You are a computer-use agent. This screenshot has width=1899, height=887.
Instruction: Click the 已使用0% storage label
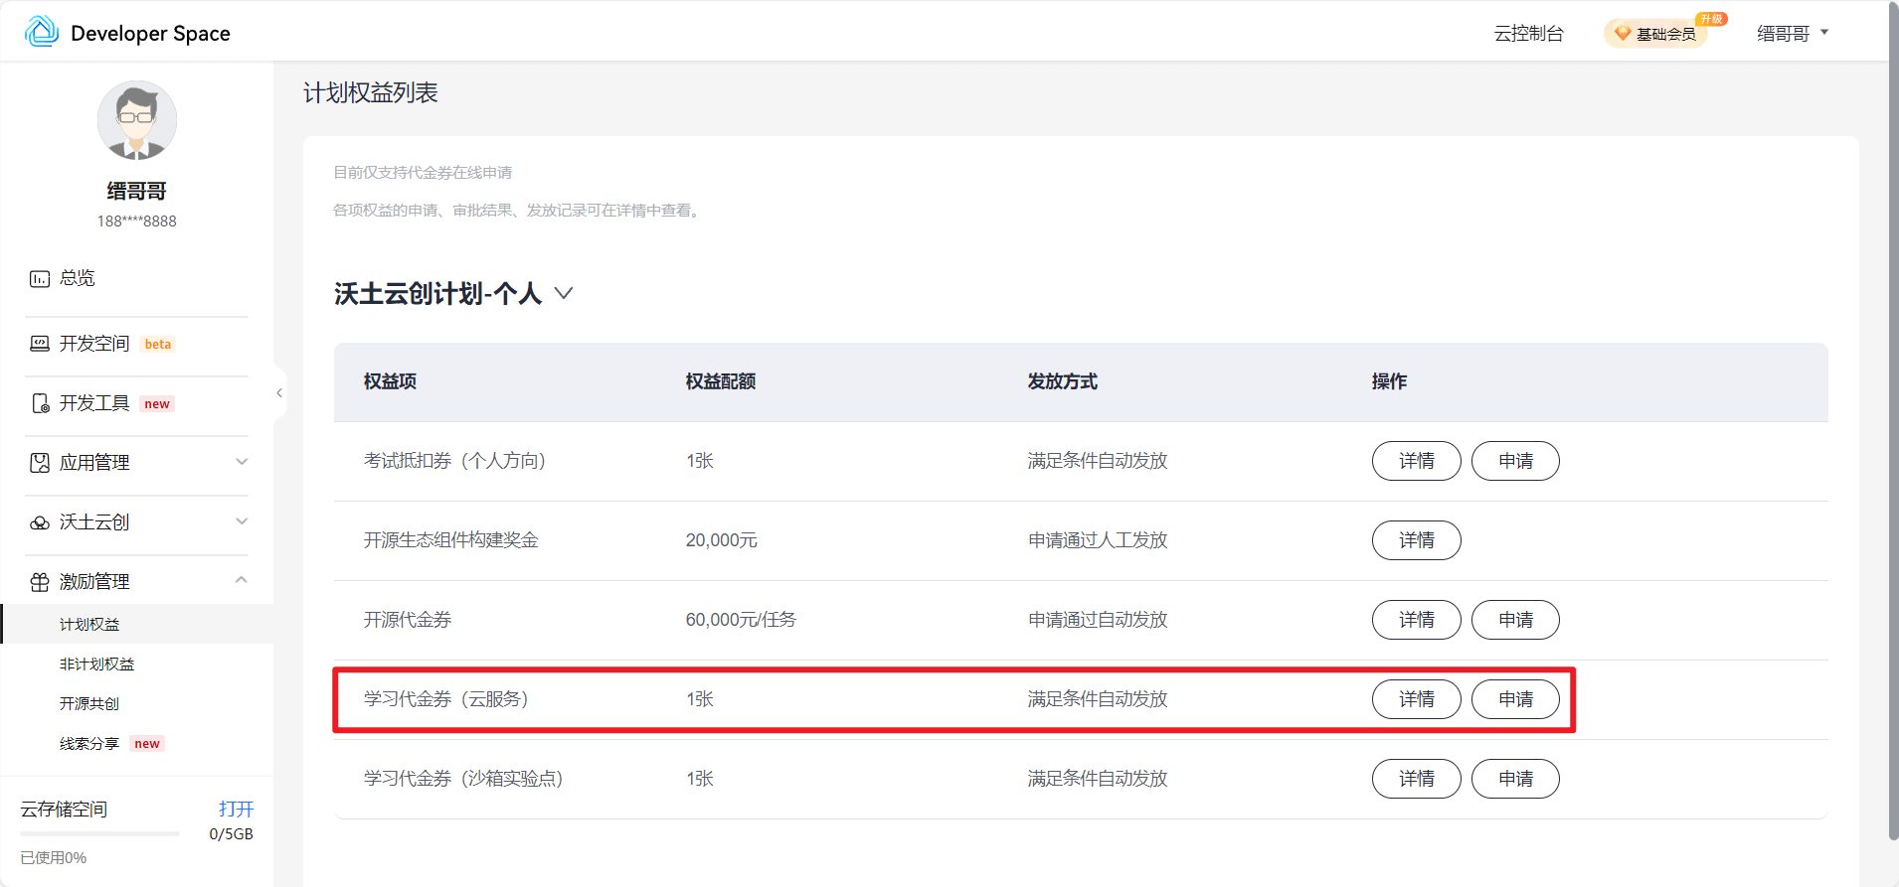(54, 857)
